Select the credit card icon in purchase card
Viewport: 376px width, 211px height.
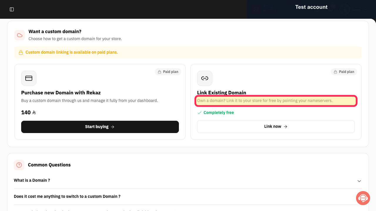29,78
